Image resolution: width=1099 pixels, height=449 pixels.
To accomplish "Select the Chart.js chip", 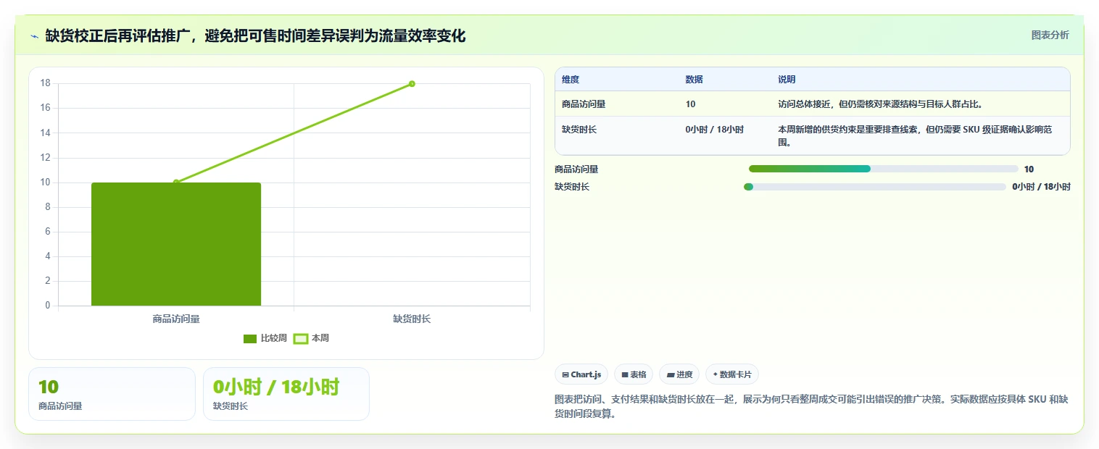I will click(x=581, y=374).
